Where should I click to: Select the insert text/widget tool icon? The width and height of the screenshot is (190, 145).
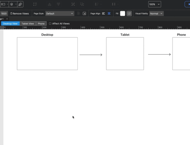pos(3,4)
